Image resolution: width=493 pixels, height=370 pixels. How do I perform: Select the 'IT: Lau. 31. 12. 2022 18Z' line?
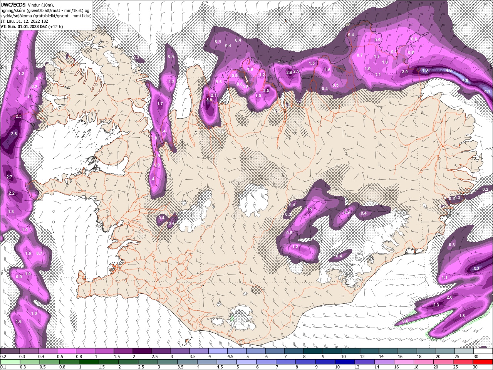tap(25, 21)
